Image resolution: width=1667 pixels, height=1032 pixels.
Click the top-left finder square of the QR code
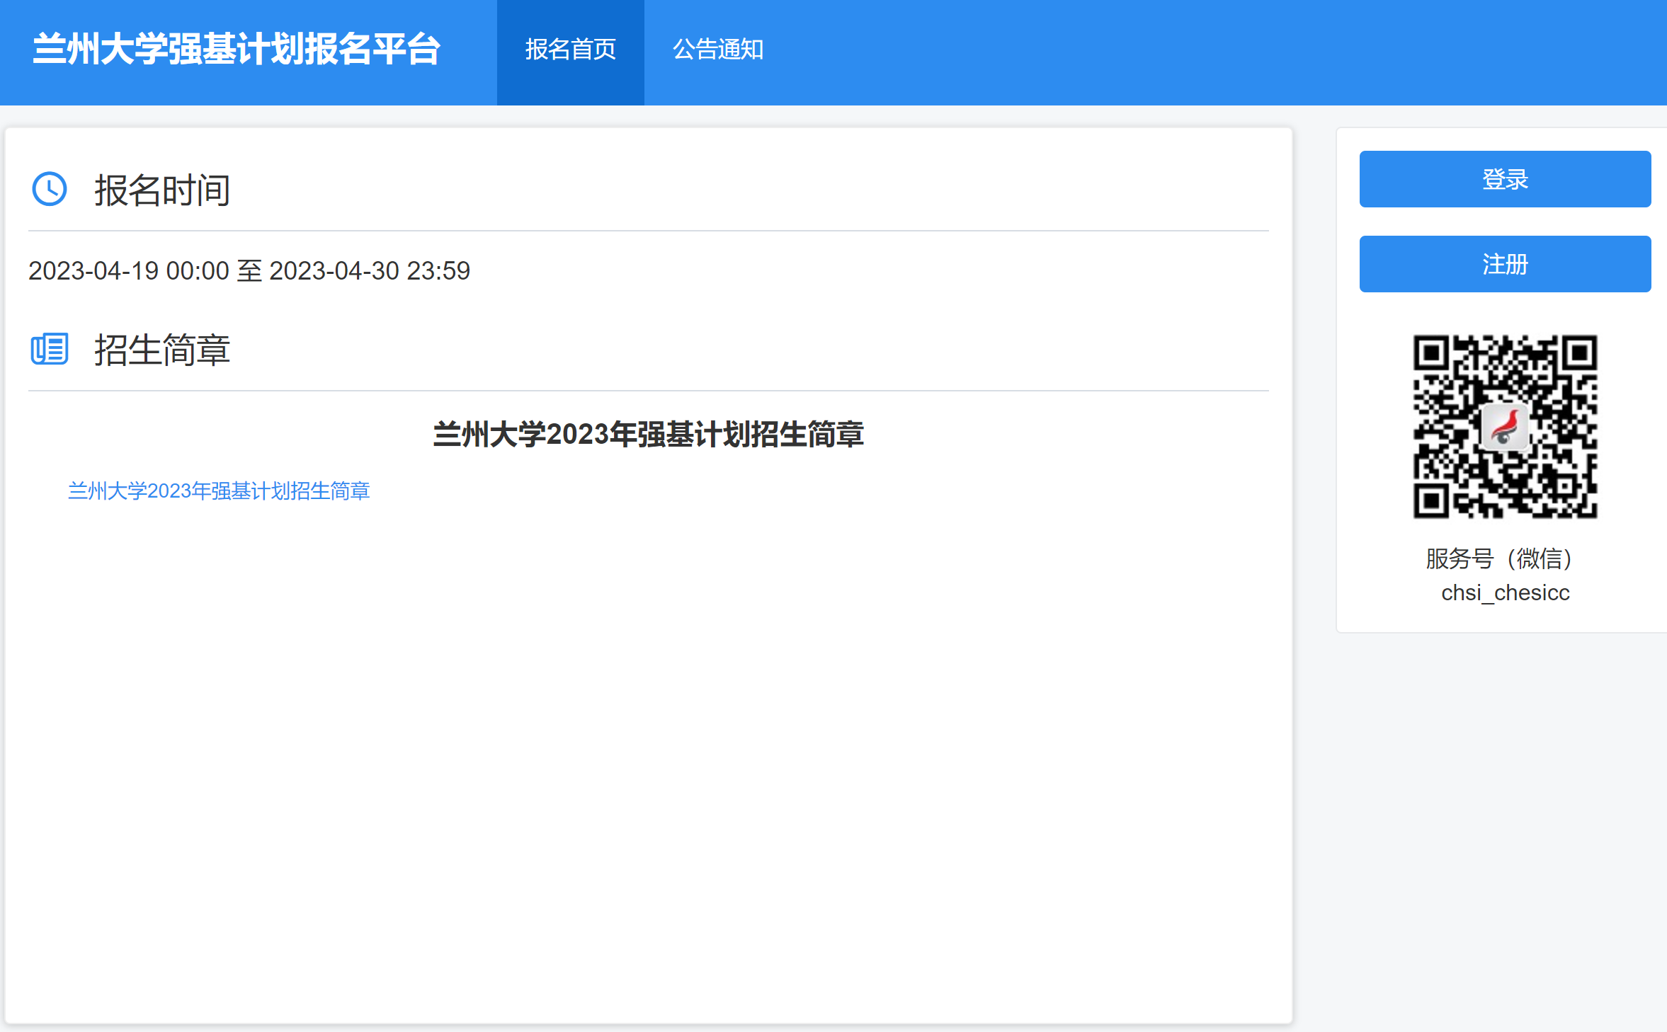(x=1432, y=352)
